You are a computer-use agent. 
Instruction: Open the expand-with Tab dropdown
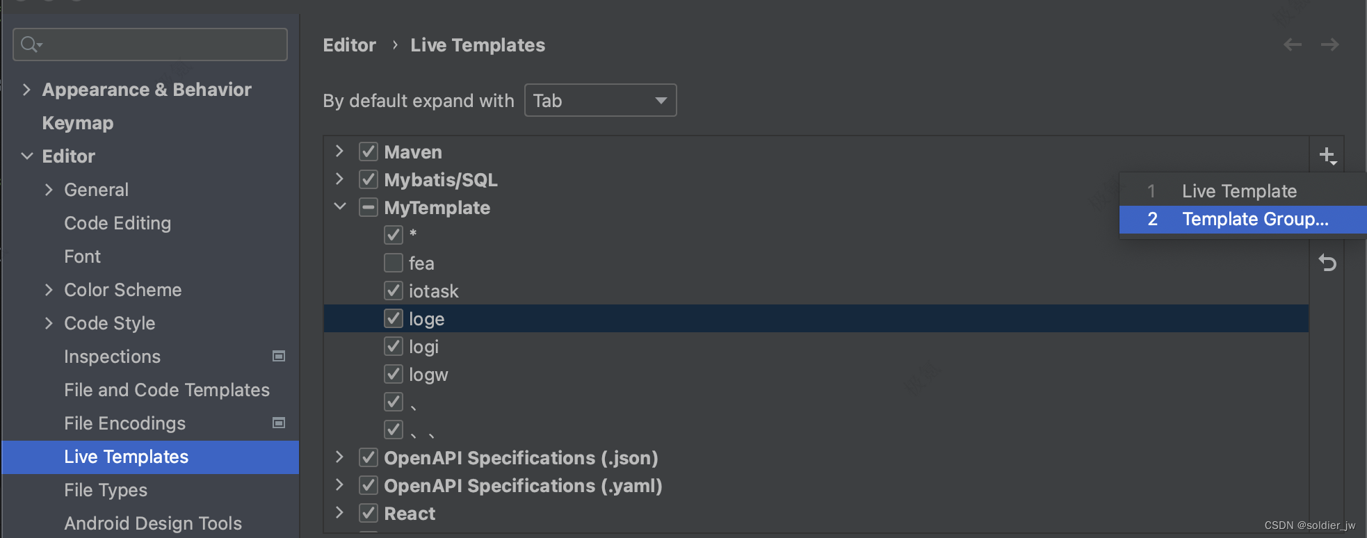tap(600, 101)
